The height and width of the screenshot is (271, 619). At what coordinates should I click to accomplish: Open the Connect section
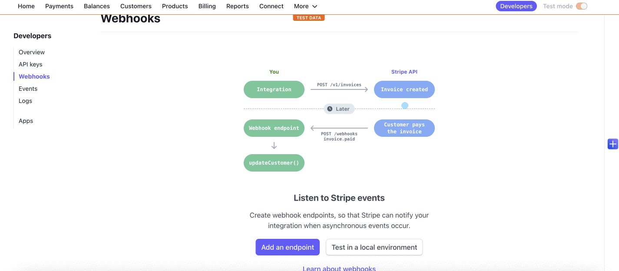(x=271, y=6)
